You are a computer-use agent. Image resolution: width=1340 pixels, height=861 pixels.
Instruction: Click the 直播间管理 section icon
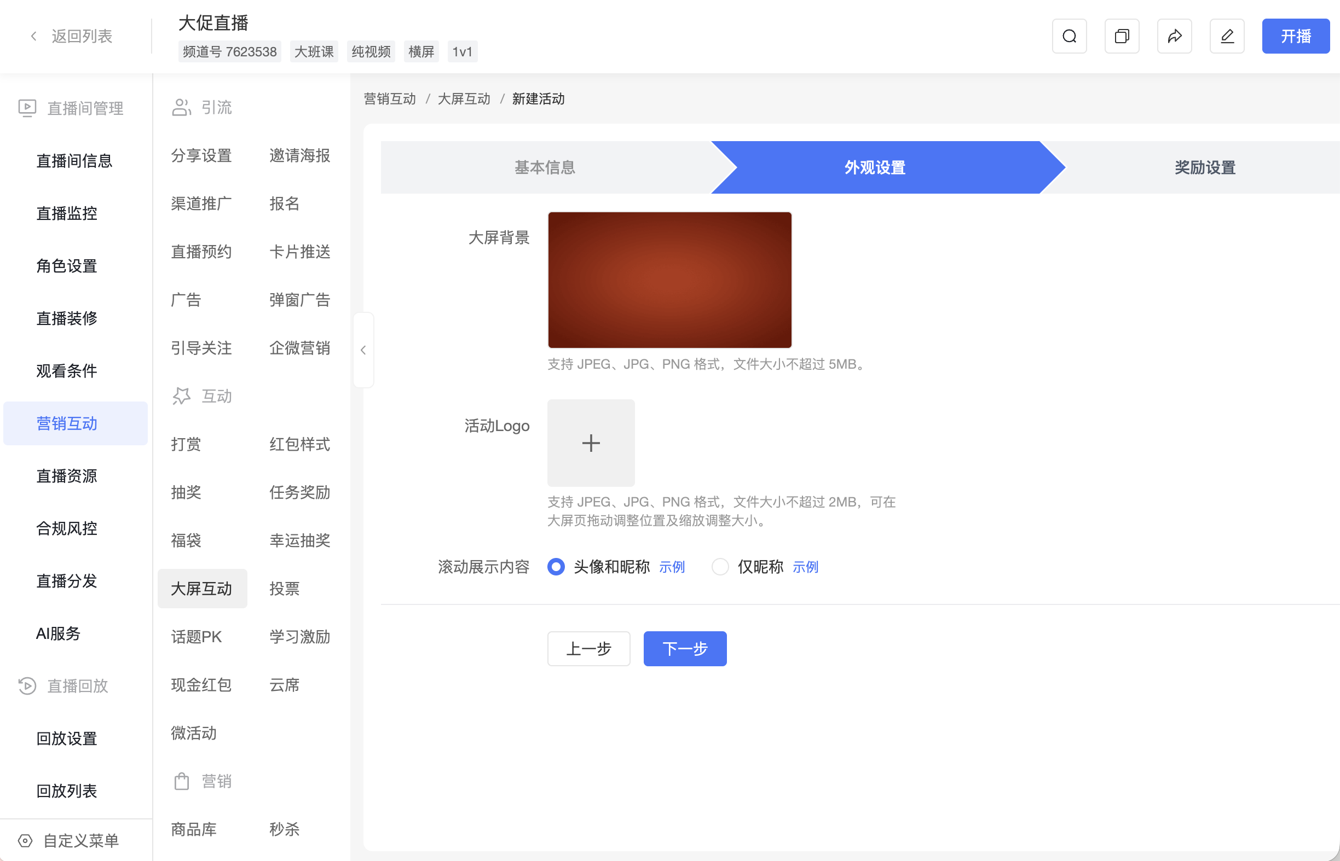(x=27, y=108)
